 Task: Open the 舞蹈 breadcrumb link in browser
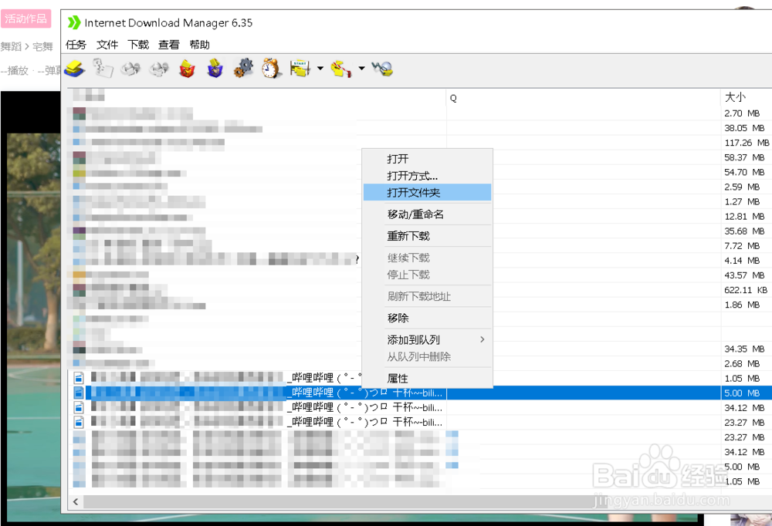pos(11,46)
